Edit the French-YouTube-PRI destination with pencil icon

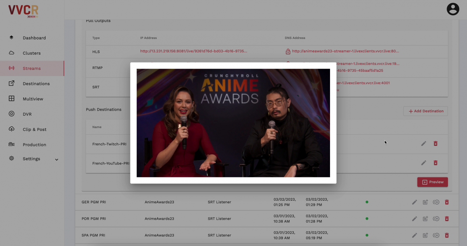[424, 163]
